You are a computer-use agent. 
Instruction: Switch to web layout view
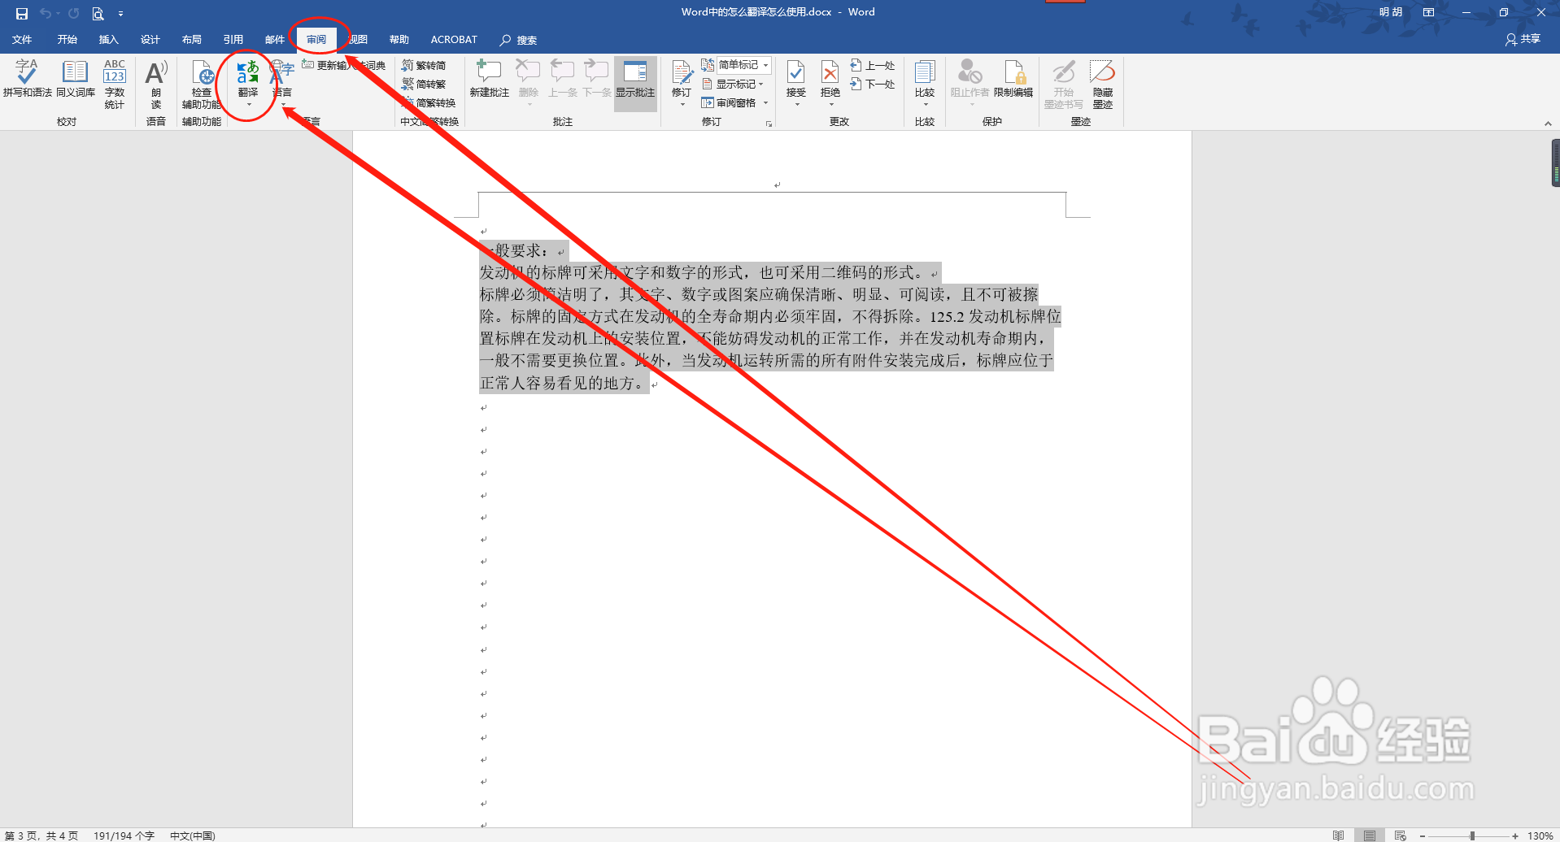[1401, 835]
